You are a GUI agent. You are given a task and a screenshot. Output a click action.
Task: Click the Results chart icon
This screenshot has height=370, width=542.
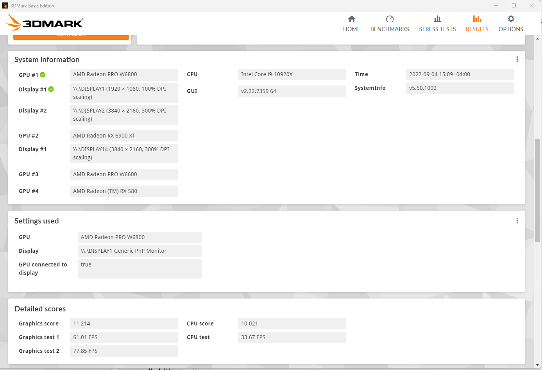(477, 19)
